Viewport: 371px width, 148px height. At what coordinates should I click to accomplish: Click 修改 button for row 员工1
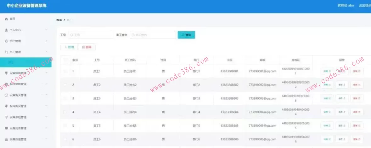coord(342,71)
